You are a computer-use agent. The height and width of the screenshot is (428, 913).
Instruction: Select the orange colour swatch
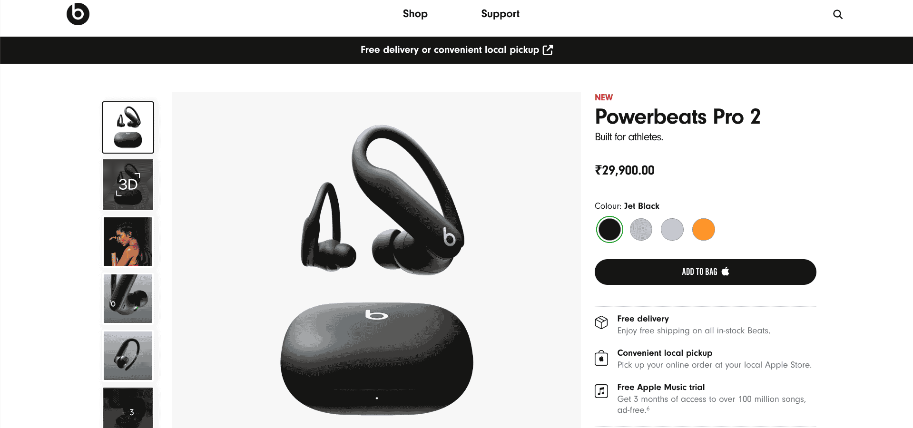click(703, 230)
